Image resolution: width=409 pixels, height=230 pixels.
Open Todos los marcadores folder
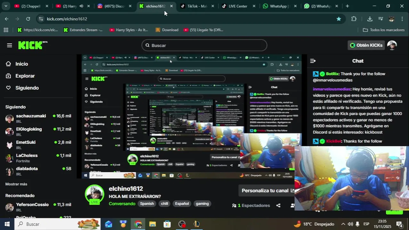tap(384, 30)
